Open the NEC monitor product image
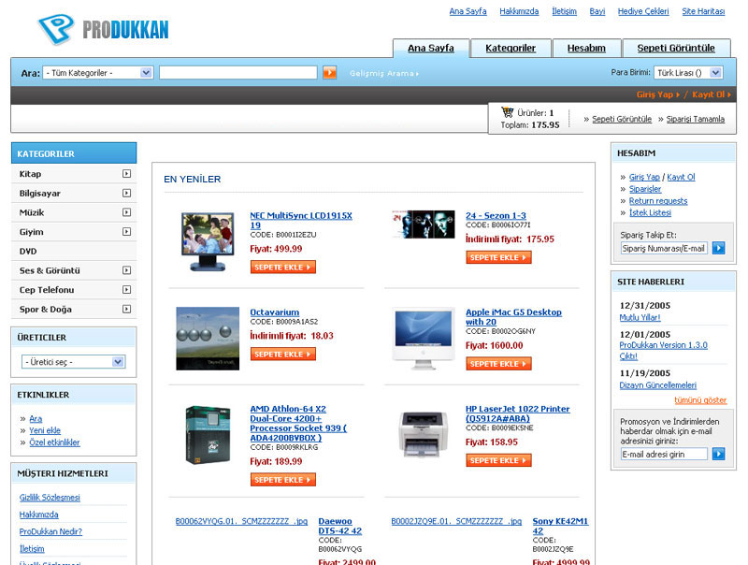Screen dimensions: 748x565 (208, 242)
